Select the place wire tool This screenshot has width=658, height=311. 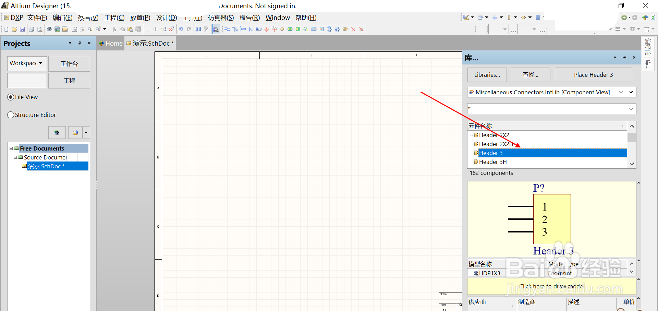coord(227,29)
